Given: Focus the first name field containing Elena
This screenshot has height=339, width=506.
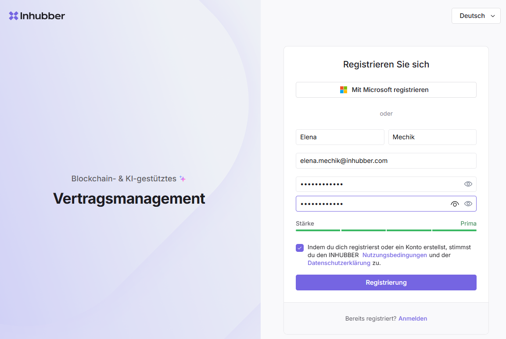Looking at the screenshot, I should [x=340, y=137].
